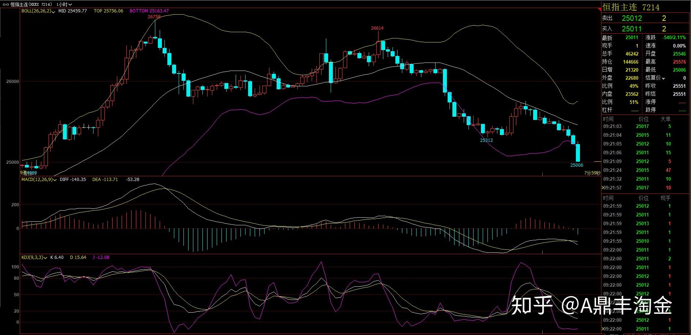Click the link icon beside 恒指主连 title
The width and height of the screenshot is (691, 335).
coord(5,4)
